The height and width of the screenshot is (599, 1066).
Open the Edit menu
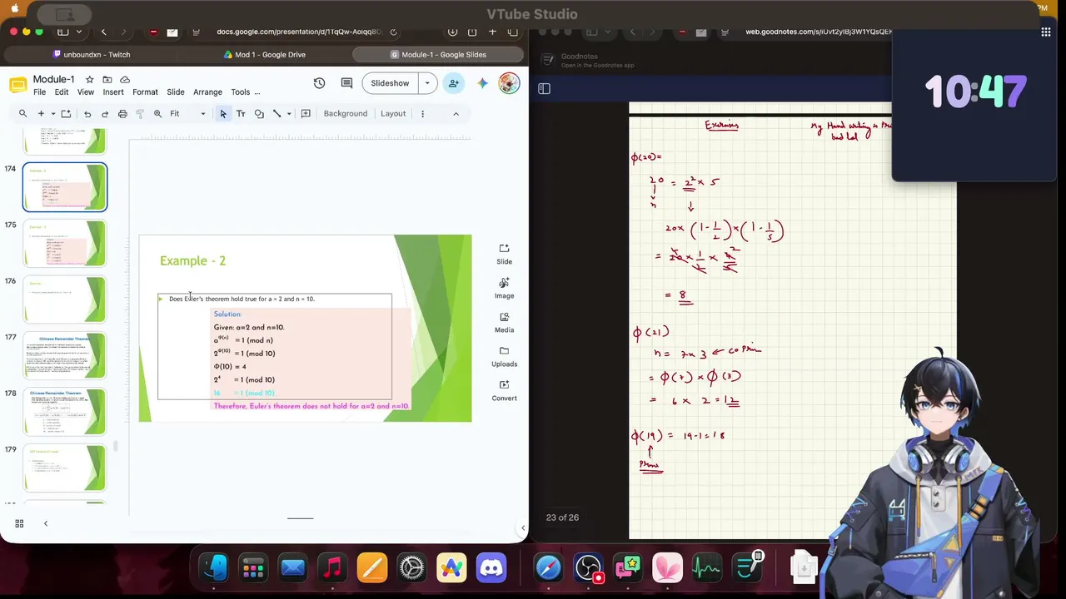tap(62, 92)
